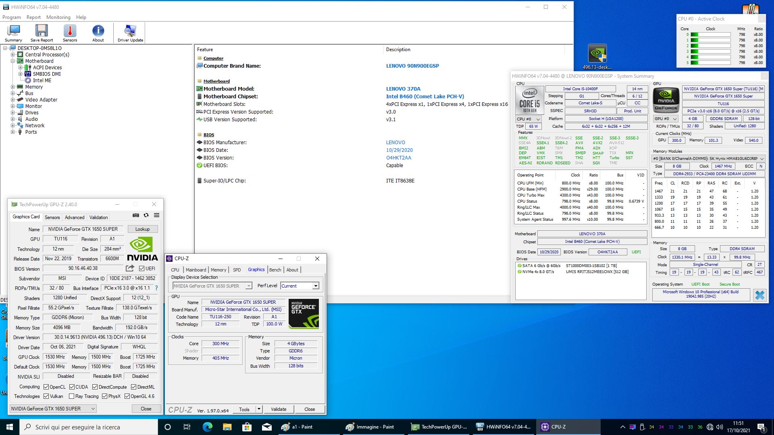Toggle Vulkan checkbox in GPU-Z
The image size is (774, 435).
pos(46,396)
